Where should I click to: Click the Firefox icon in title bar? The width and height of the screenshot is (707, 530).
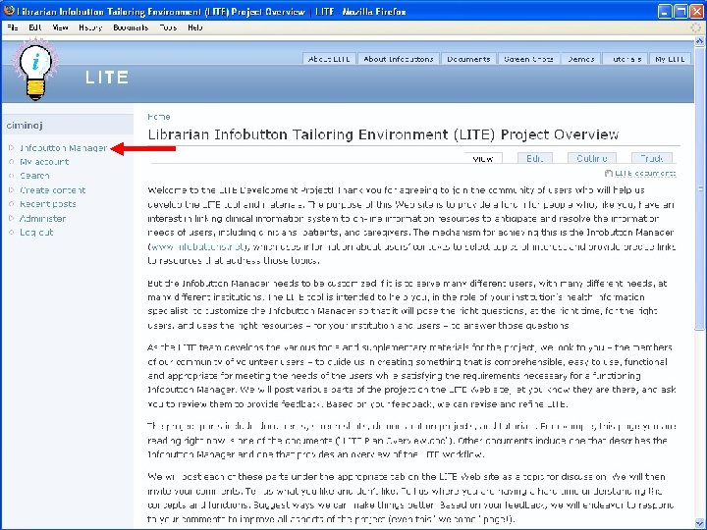coord(9,11)
